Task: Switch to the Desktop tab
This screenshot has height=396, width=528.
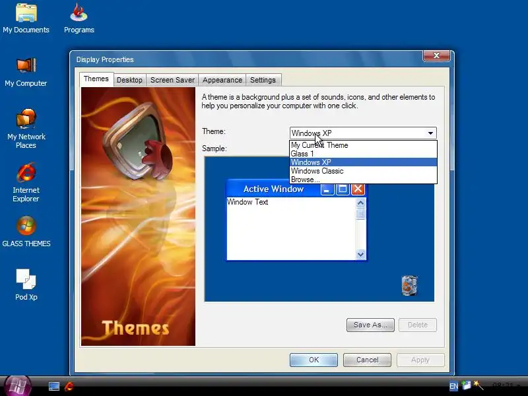Action: tap(129, 80)
